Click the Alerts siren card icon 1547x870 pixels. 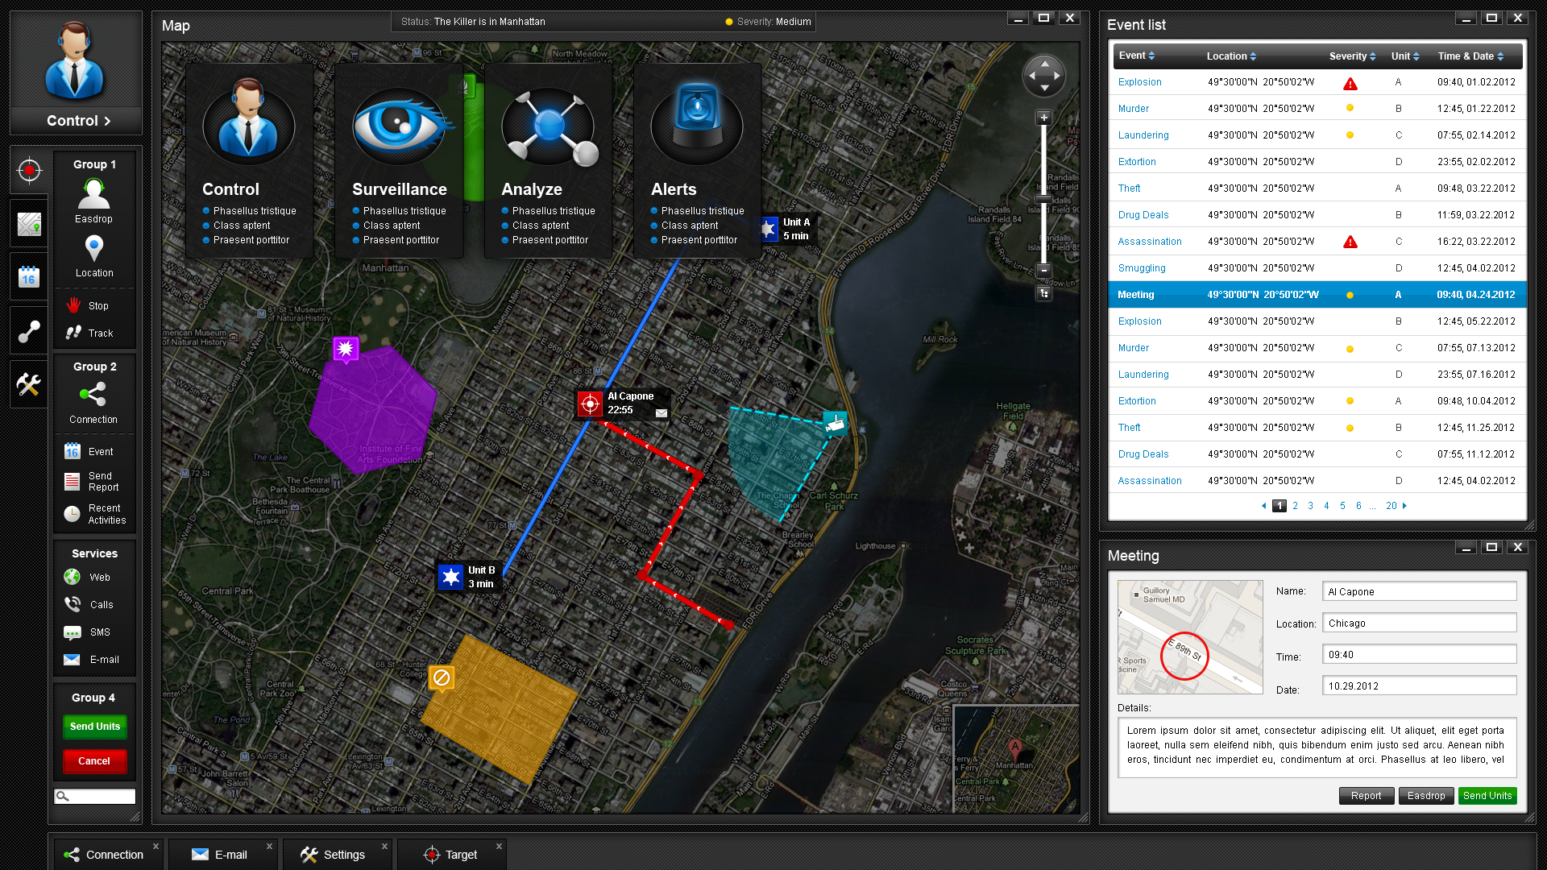point(697,122)
